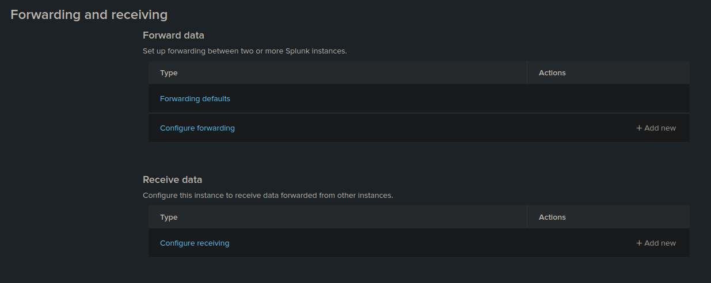Viewport: 711px width, 283px height.
Task: Click the plus icon in Configure receiving row
Action: pos(639,243)
